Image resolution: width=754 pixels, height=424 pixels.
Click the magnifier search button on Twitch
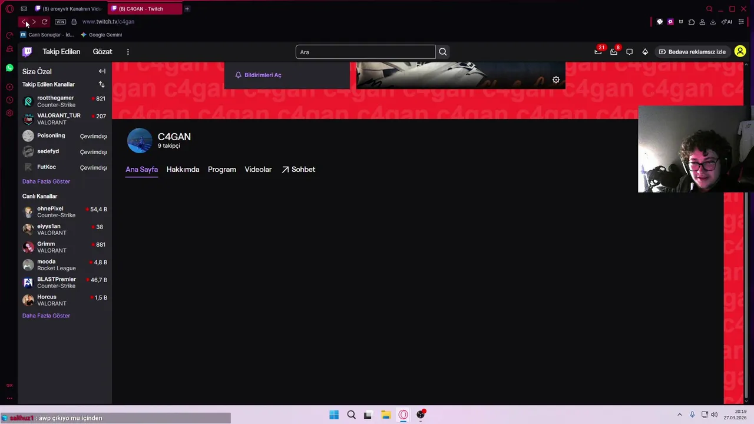point(443,52)
